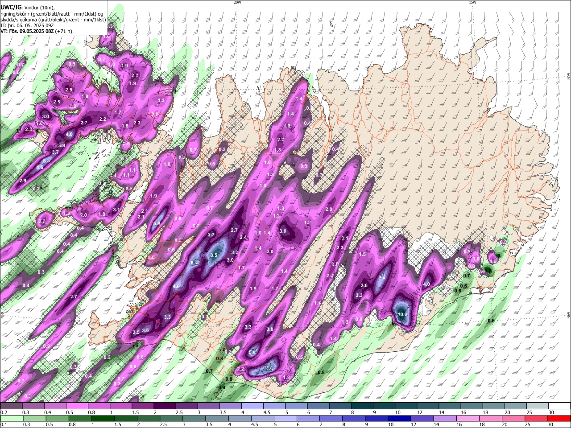This screenshot has height=428, width=571.
Task: Pick the navy blue 10 rain swatch
Action: click(399, 418)
